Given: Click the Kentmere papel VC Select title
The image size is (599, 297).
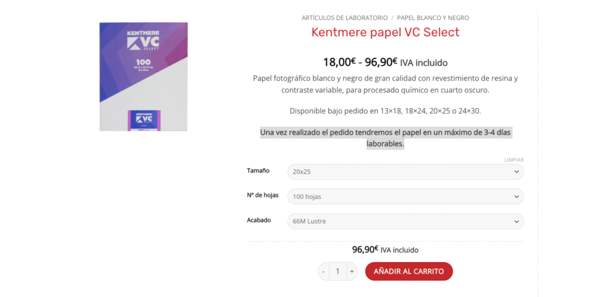Looking at the screenshot, I should point(385,33).
